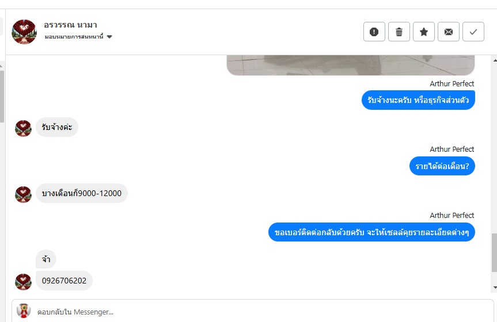Select the 0926706202 phone number message

[x=64, y=281]
